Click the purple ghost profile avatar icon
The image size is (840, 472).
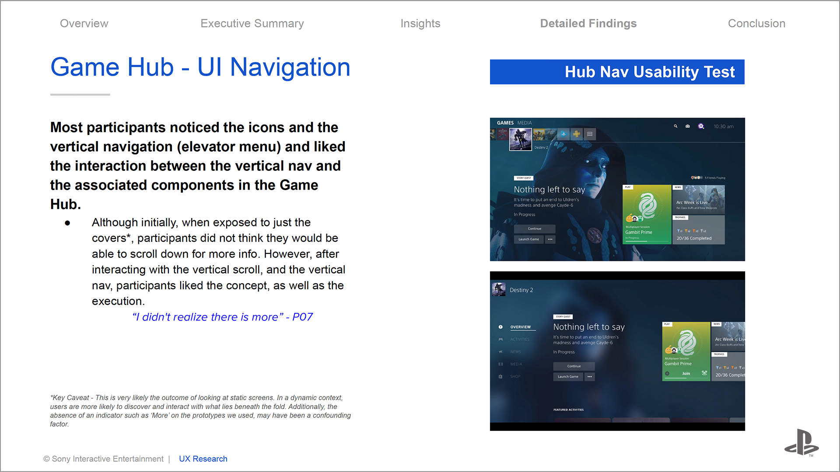pyautogui.click(x=701, y=126)
